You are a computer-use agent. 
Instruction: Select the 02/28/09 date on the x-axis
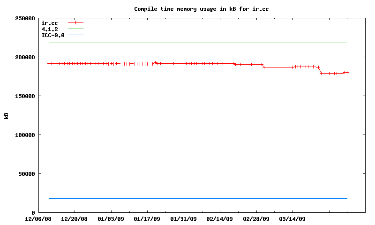pyautogui.click(x=256, y=219)
